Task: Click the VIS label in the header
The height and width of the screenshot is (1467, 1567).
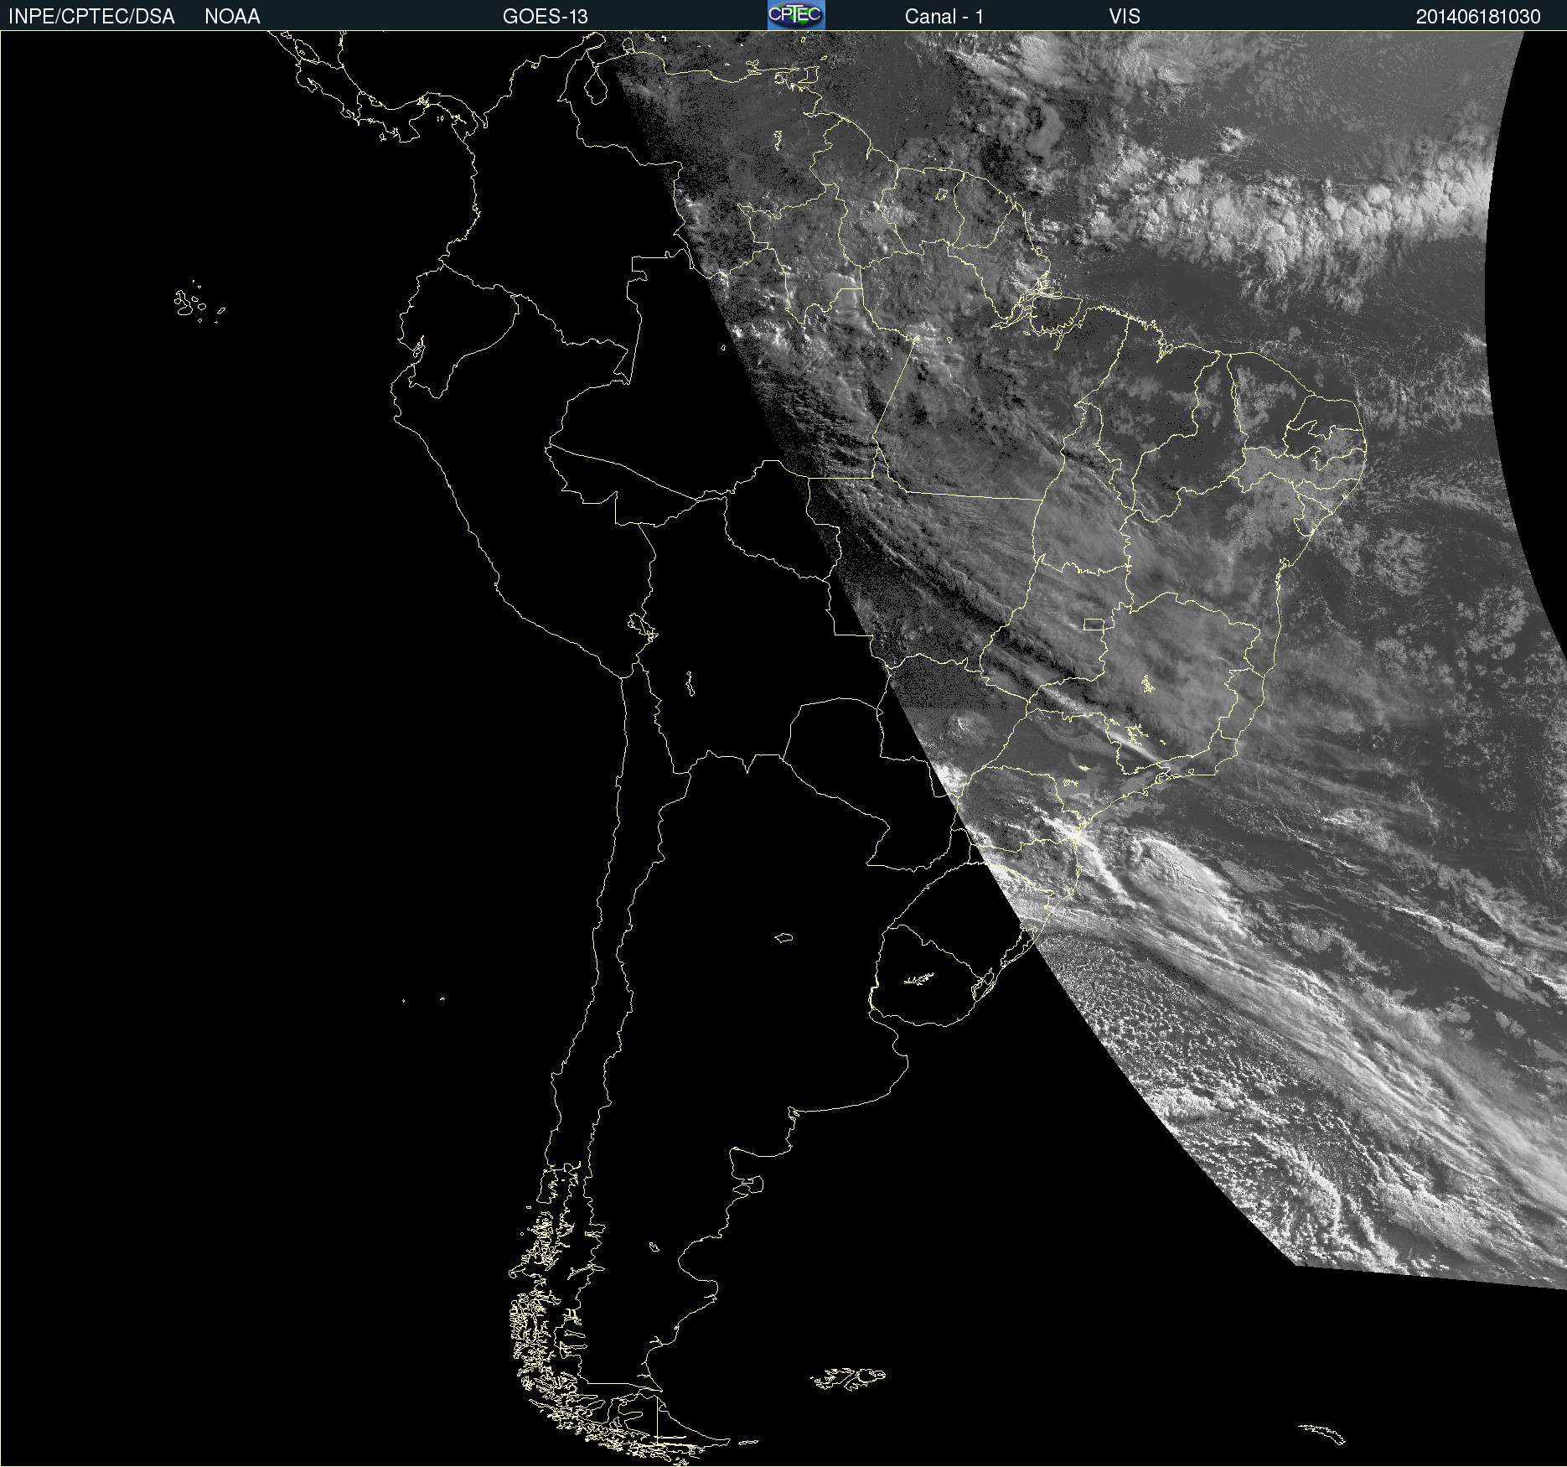Action: (x=1124, y=17)
